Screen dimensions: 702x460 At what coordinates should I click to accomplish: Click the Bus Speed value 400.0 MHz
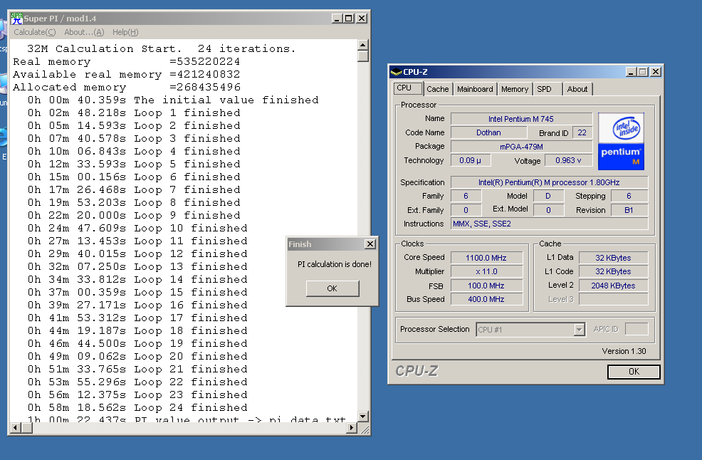click(486, 299)
